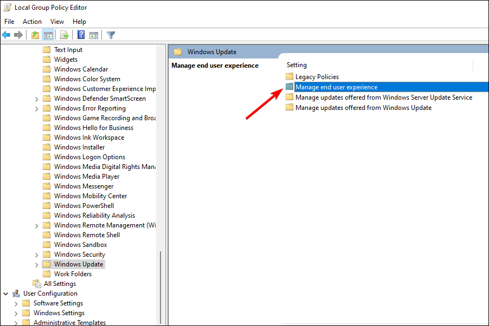
Task: Toggle the Show/Hide Action Pane icon
Action: coord(94,35)
